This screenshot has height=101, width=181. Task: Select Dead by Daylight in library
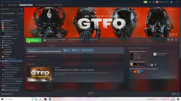9,43
